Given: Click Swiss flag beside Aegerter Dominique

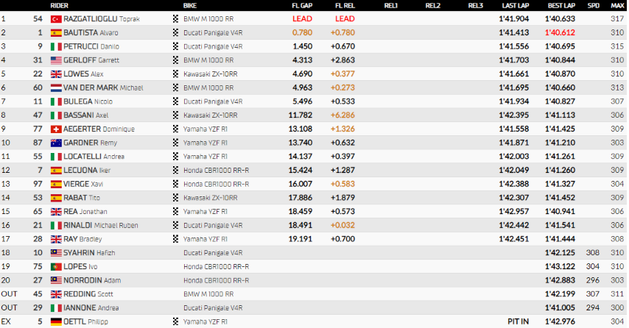Looking at the screenshot, I should [56, 129].
